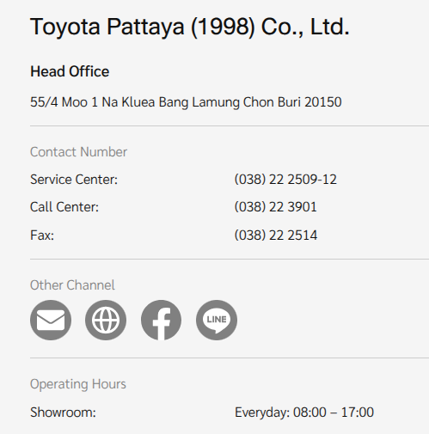
Task: Click the Showroom: label
Action: (x=63, y=413)
